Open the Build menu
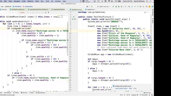This screenshot has height=96, width=171. click(37, 1)
